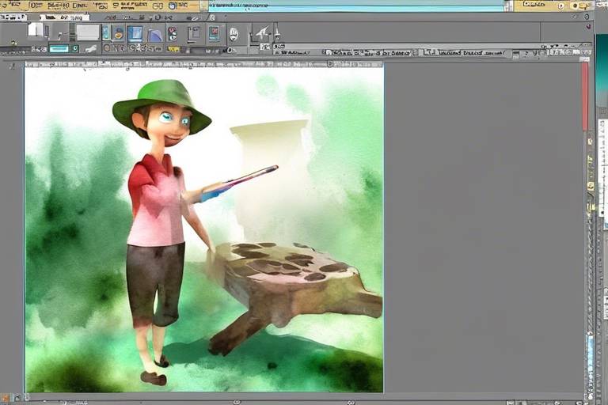Screen dimensions: 608x405
Task: Switch to the second white document tab
Action: (64, 17)
